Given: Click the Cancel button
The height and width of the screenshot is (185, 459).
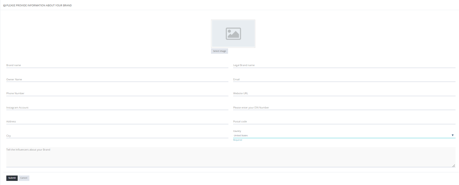Looking at the screenshot, I should point(24,178).
